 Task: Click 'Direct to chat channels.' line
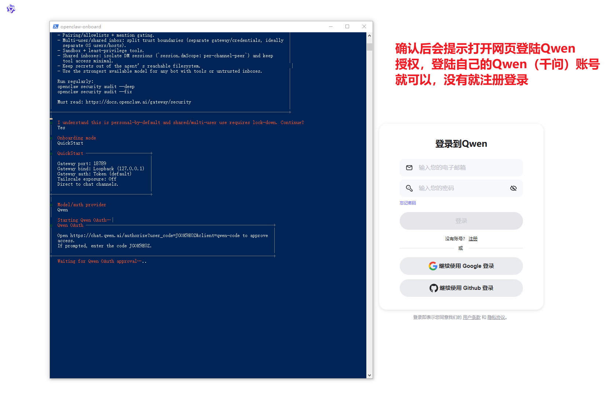pos(88,184)
